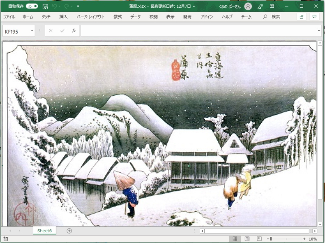Select the Sheet6 worksheet tab

click(x=44, y=230)
